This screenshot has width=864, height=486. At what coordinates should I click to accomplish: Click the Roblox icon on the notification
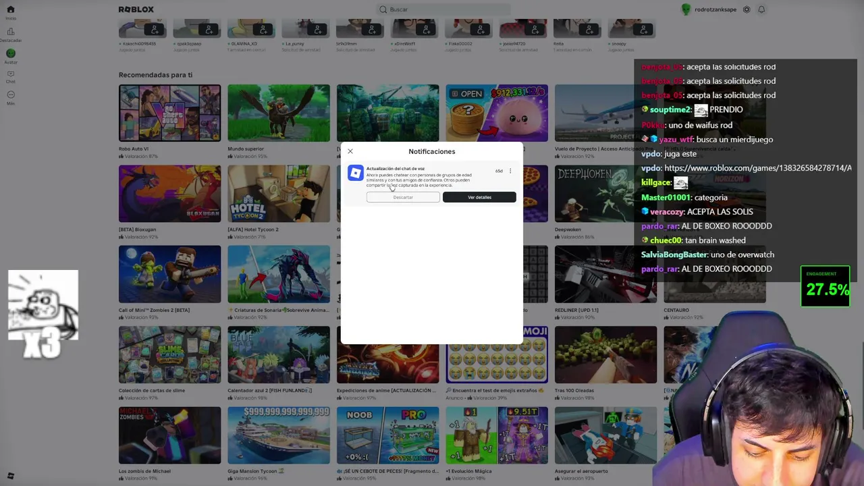point(356,173)
